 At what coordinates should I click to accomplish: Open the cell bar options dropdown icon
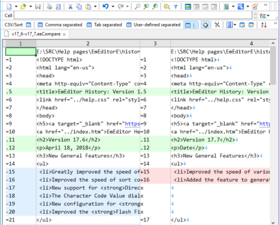coord(264,16)
